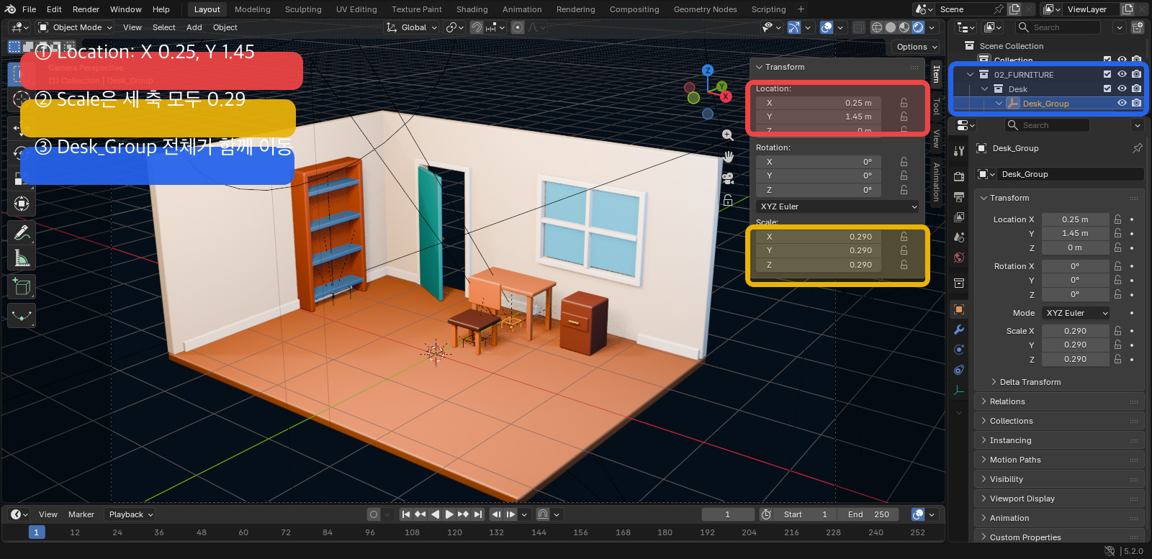Open the Tool properties tab icon
Image resolution: width=1152 pixels, height=559 pixels.
point(959,151)
